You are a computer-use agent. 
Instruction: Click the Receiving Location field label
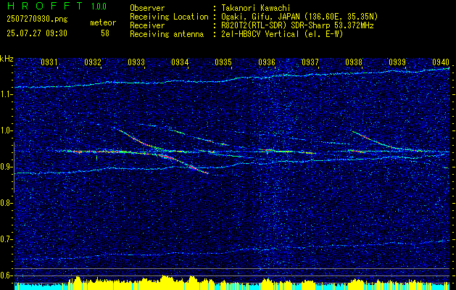169,17
